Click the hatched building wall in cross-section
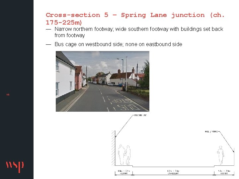The width and height of the screenshot is (239, 179). click(113, 148)
